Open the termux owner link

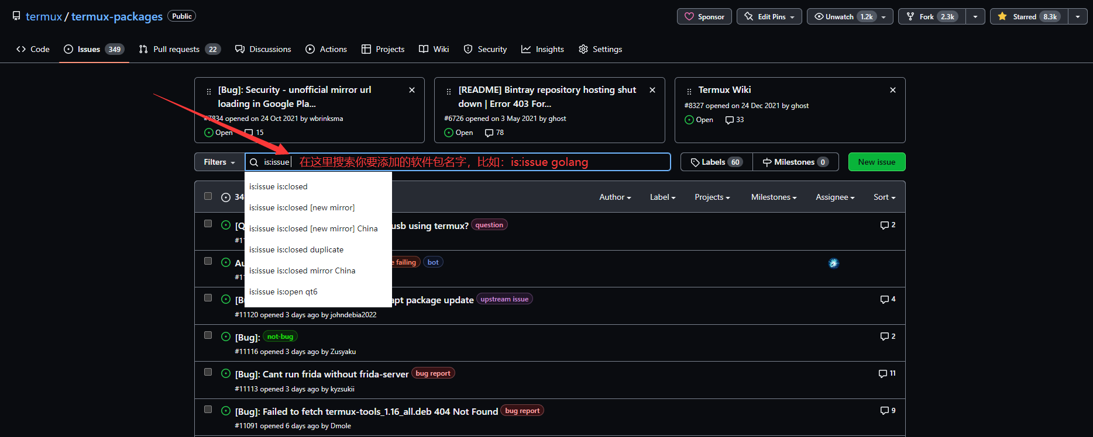(x=44, y=16)
